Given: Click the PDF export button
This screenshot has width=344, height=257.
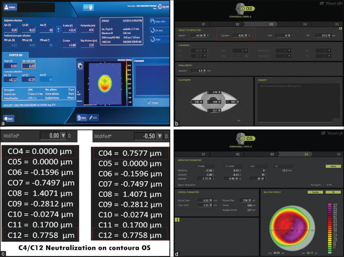Looking at the screenshot, I should click(x=93, y=118).
